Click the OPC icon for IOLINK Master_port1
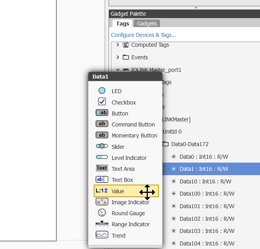 tap(126, 70)
